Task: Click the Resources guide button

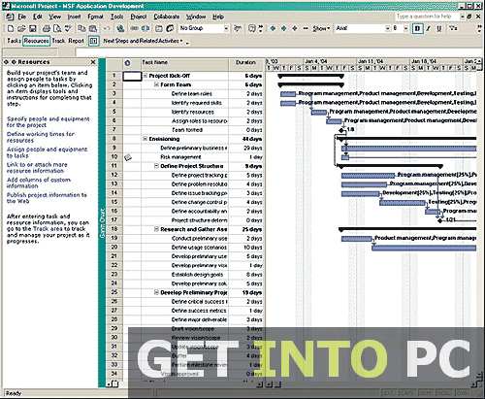Action: click(36, 41)
